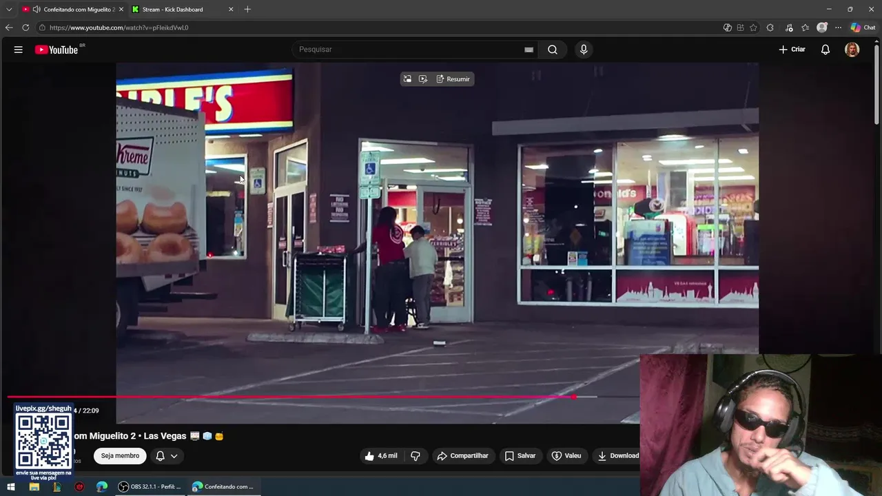
Task: Go to YouTube home via logo
Action: point(57,50)
